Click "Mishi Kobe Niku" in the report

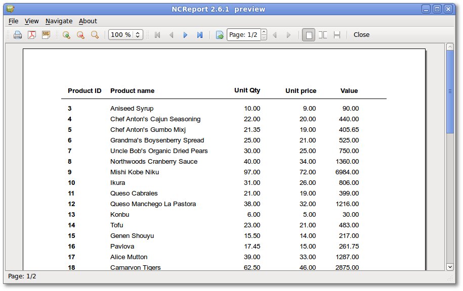coord(135,172)
